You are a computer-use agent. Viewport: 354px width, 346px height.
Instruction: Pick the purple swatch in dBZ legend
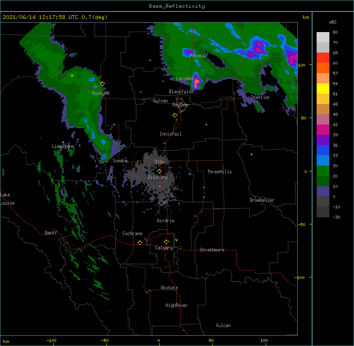coord(323,140)
